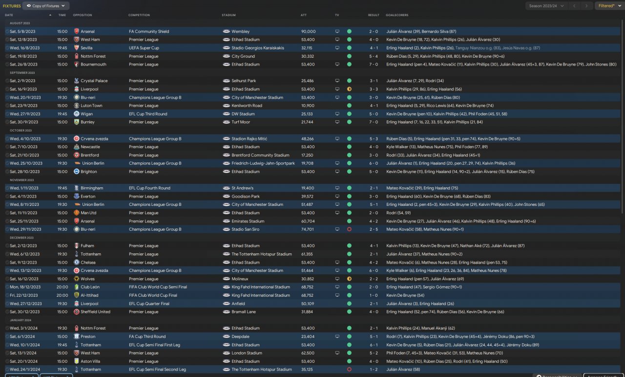Open the UEFA Super Cup competition link

[144, 48]
